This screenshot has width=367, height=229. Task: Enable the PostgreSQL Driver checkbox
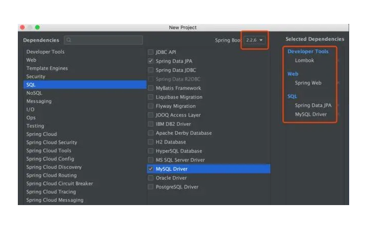(151, 187)
